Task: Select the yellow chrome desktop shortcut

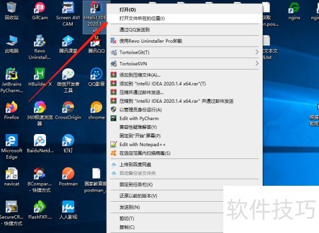Action: click(96, 110)
